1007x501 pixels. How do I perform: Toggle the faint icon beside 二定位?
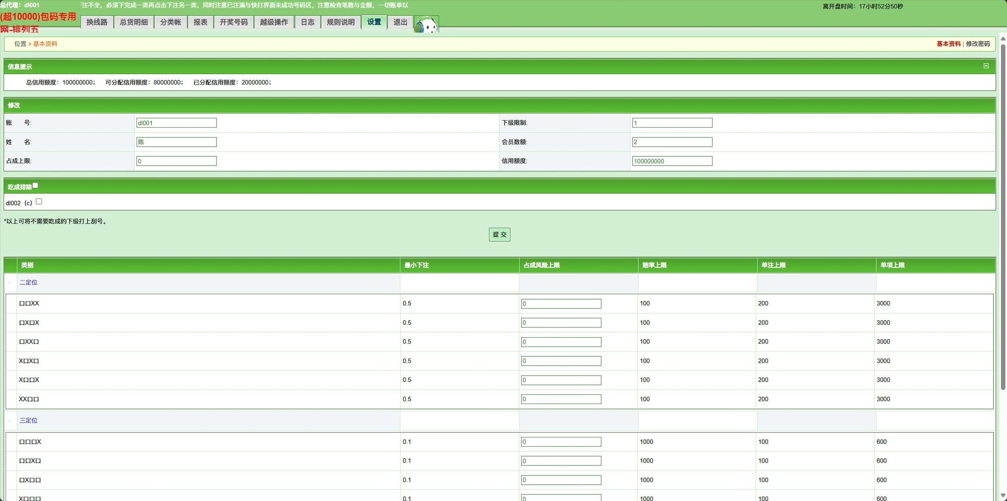click(x=9, y=282)
